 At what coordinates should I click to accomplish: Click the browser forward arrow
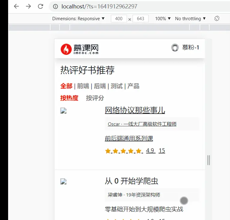28,6
